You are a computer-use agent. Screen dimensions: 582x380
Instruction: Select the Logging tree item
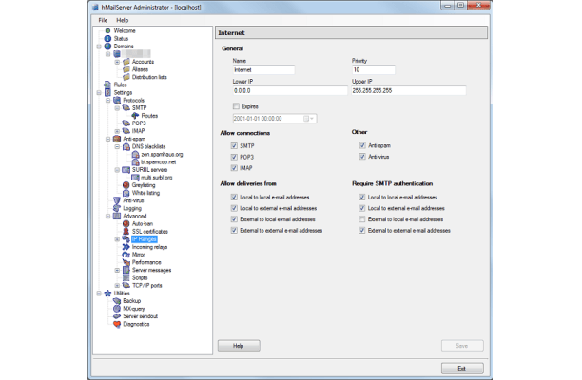point(132,208)
